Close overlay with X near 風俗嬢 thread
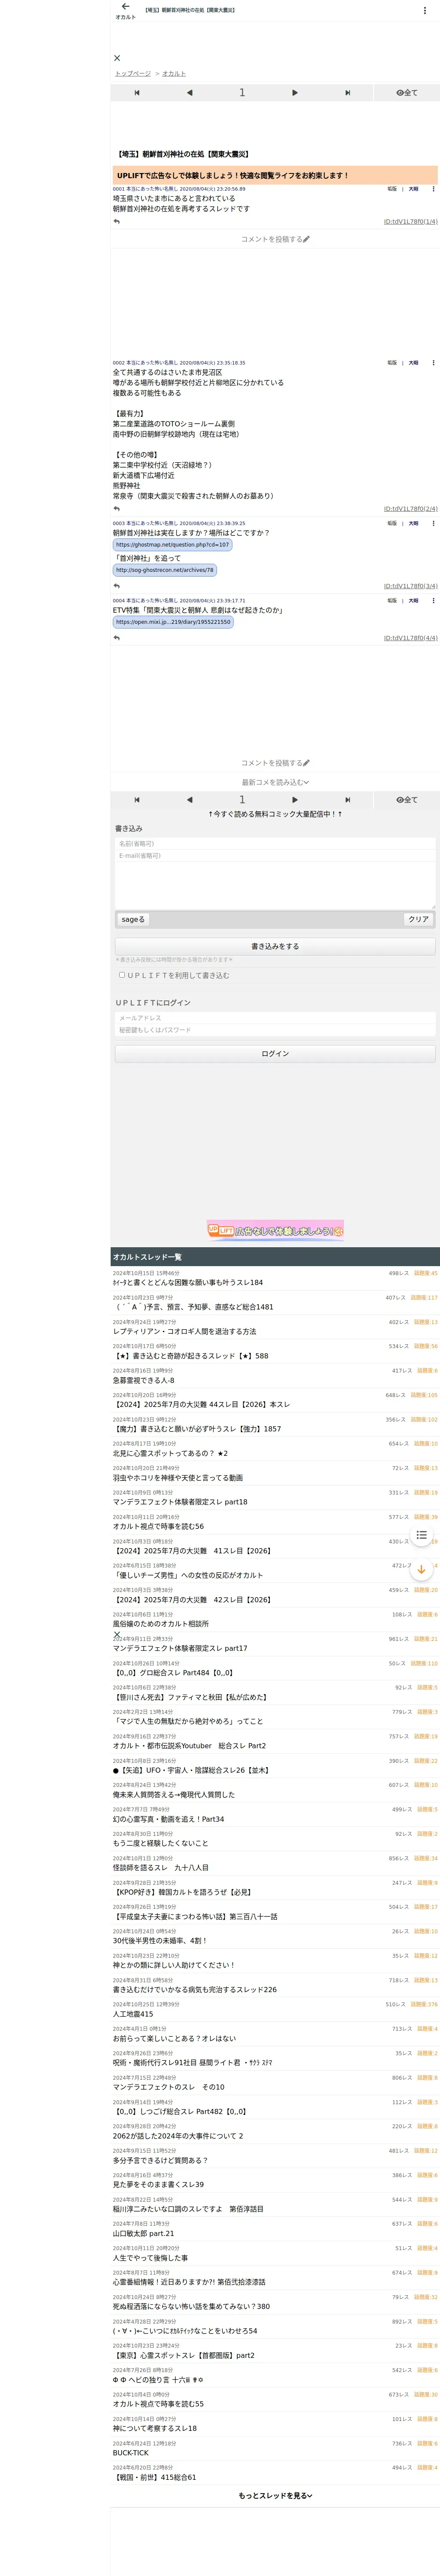Viewport: 440px width, 2576px height. [x=117, y=1635]
